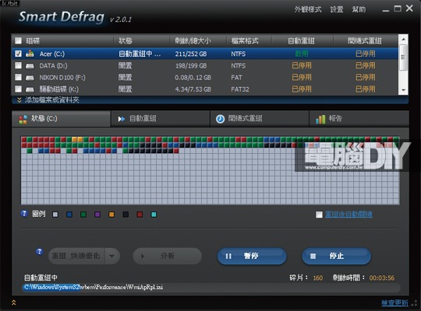This screenshot has width=421, height=311.
Task: Check the NIKON D100 (F:) checkbox
Action: point(18,78)
